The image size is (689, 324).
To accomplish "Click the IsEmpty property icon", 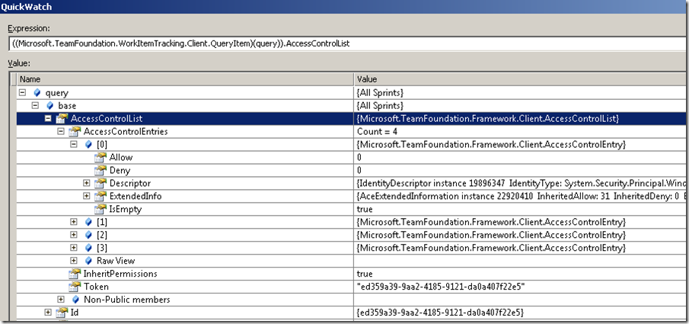I will coord(100,209).
